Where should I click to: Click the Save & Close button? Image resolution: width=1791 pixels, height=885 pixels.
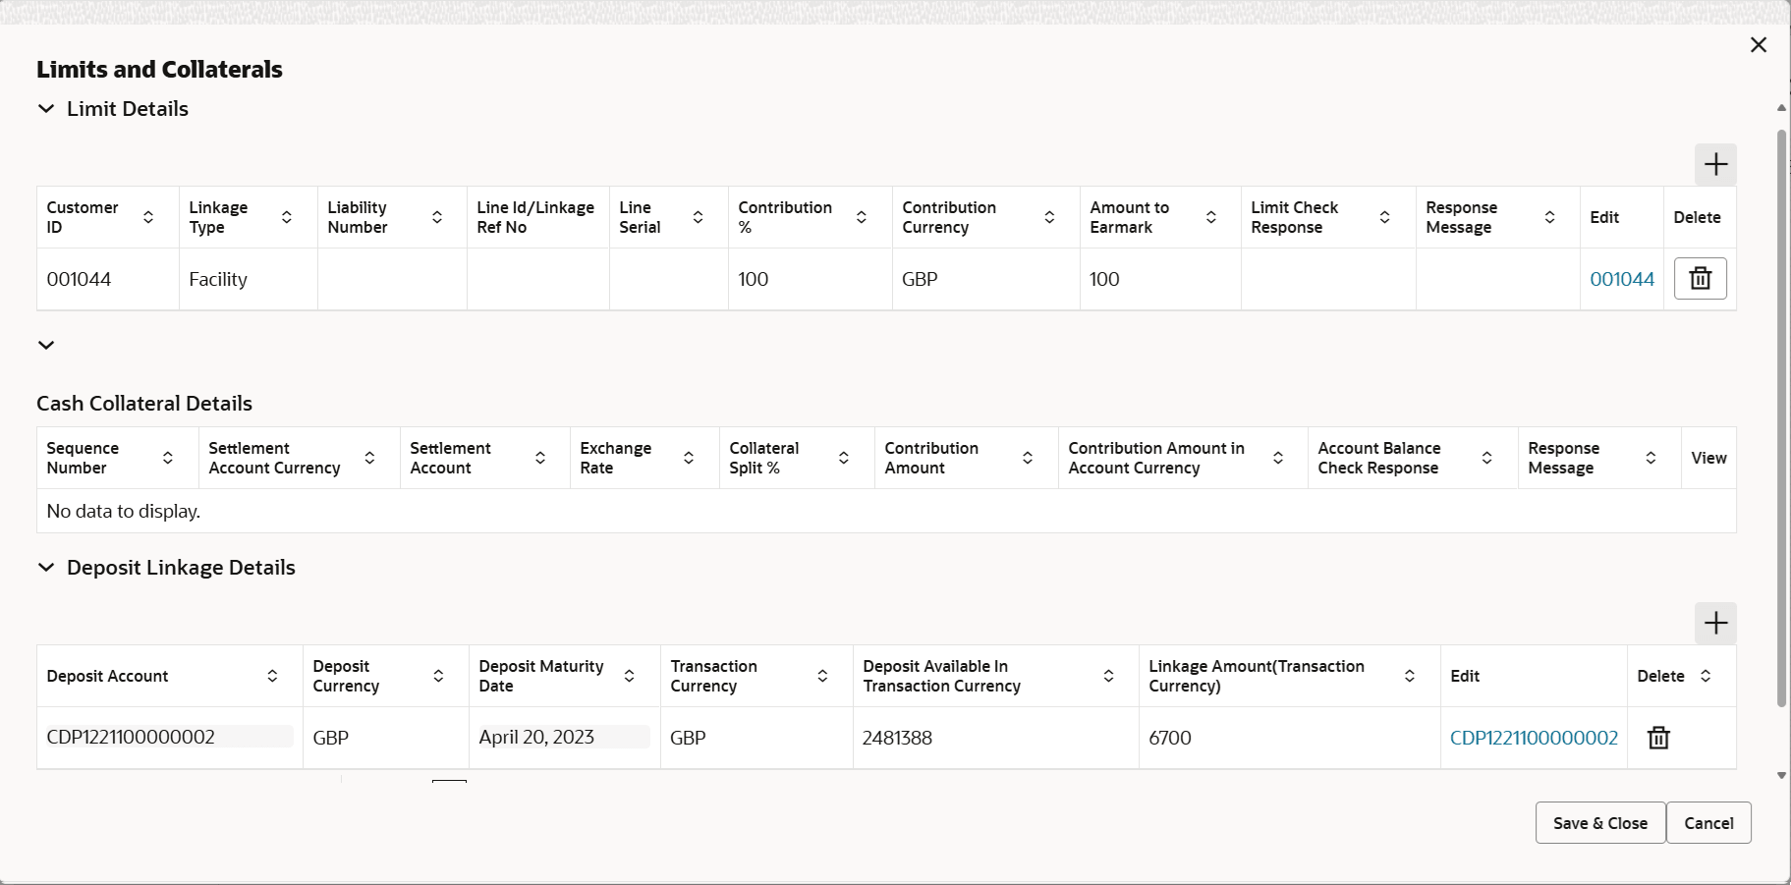1599,823
